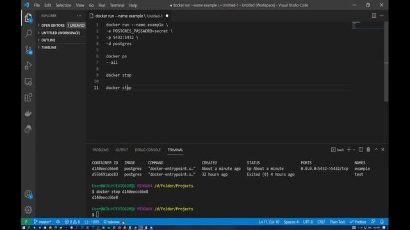
Task: Click the VS Code logo in title bar
Action: [x=26, y=5]
